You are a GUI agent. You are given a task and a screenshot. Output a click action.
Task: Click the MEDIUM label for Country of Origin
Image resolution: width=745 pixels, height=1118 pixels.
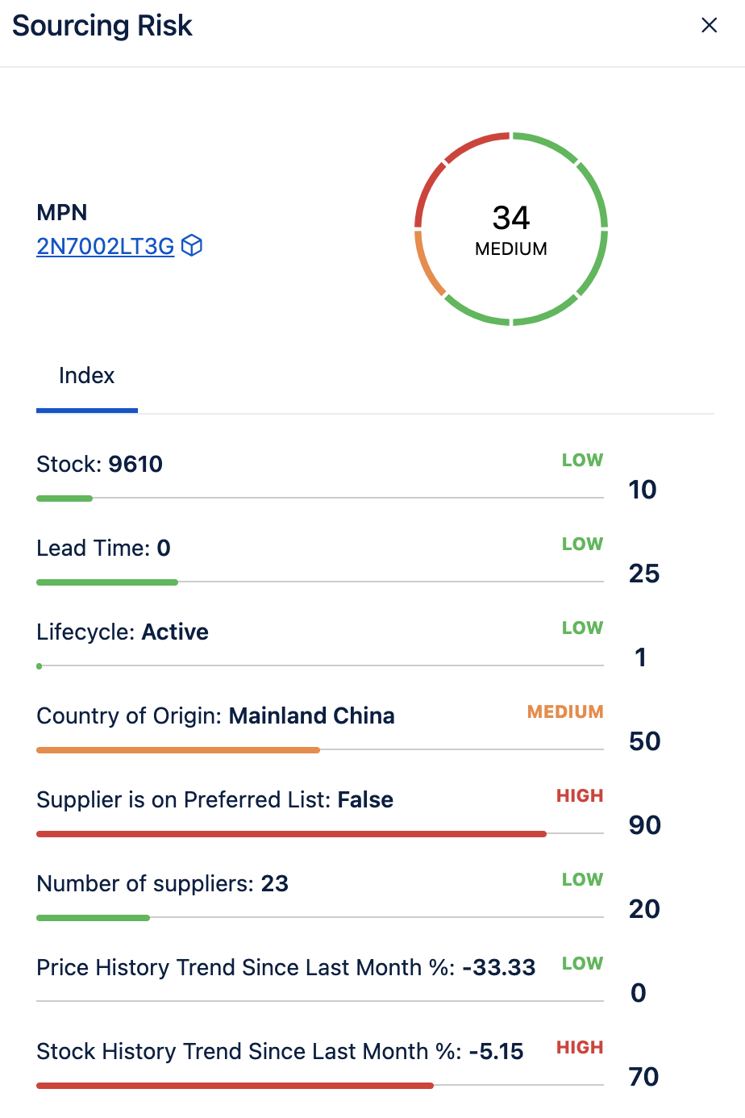point(565,711)
